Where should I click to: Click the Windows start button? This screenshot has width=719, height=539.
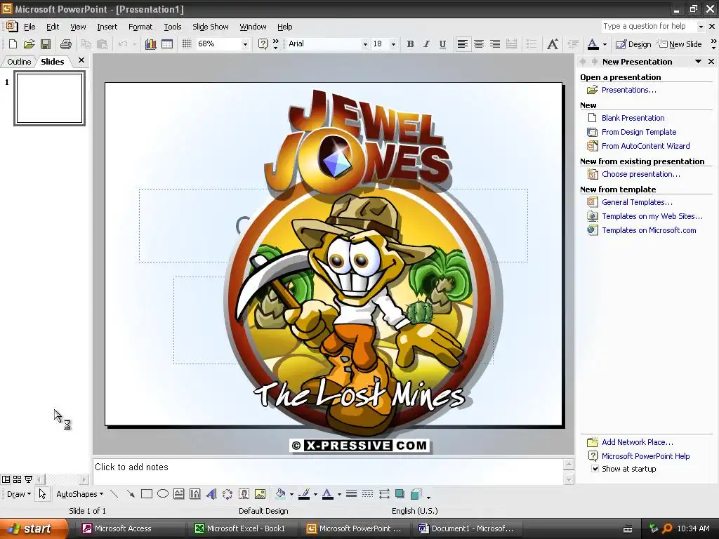33,528
